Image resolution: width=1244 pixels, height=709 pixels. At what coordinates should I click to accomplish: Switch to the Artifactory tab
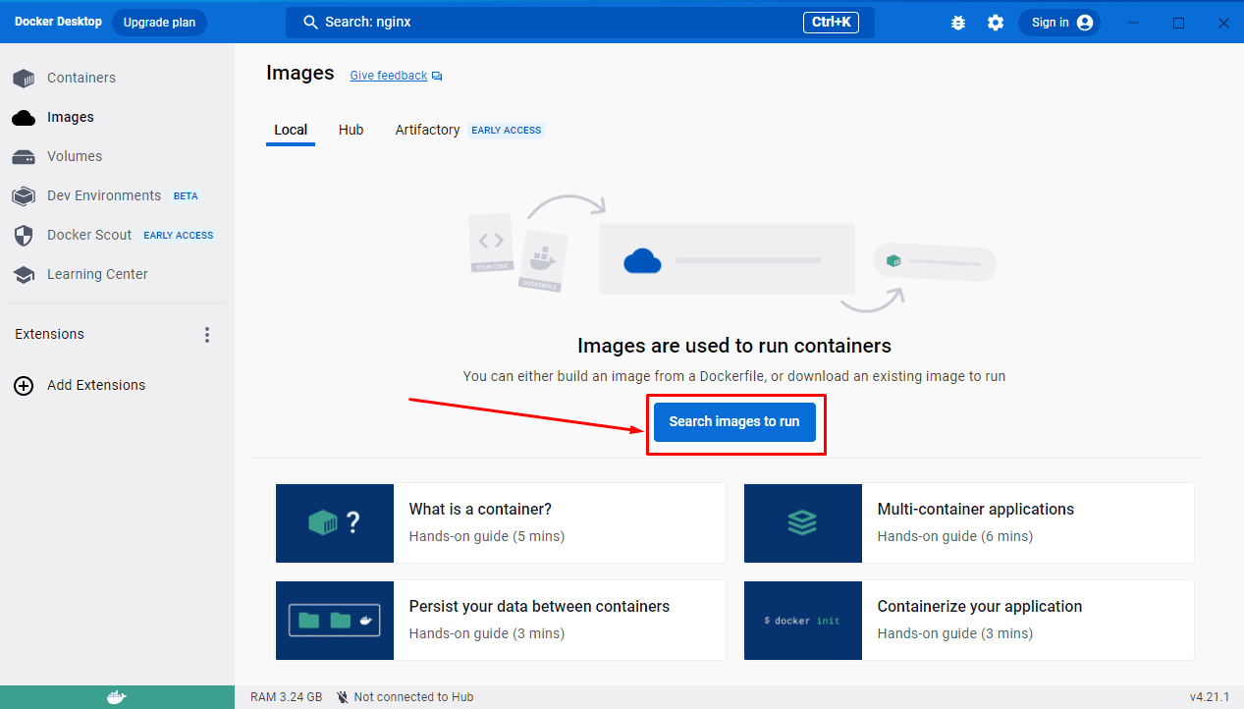click(428, 130)
